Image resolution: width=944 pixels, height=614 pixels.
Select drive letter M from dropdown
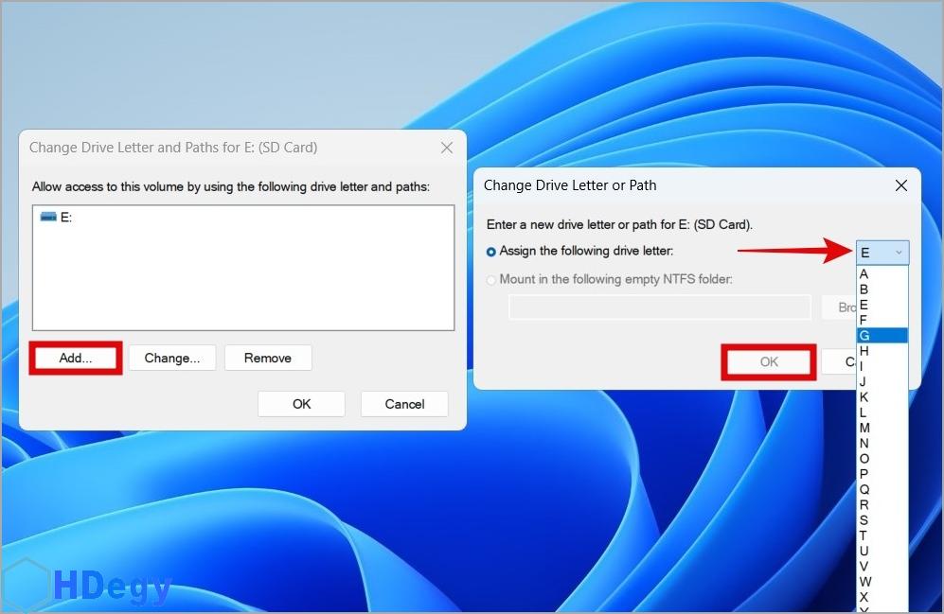tap(864, 428)
